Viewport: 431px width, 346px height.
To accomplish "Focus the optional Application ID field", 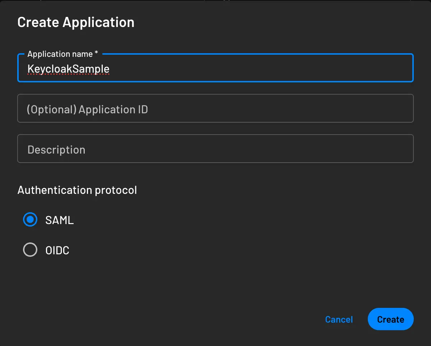I will (x=215, y=108).
